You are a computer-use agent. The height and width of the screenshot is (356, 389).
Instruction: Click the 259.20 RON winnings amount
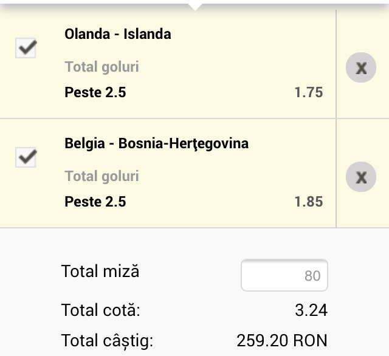281,340
